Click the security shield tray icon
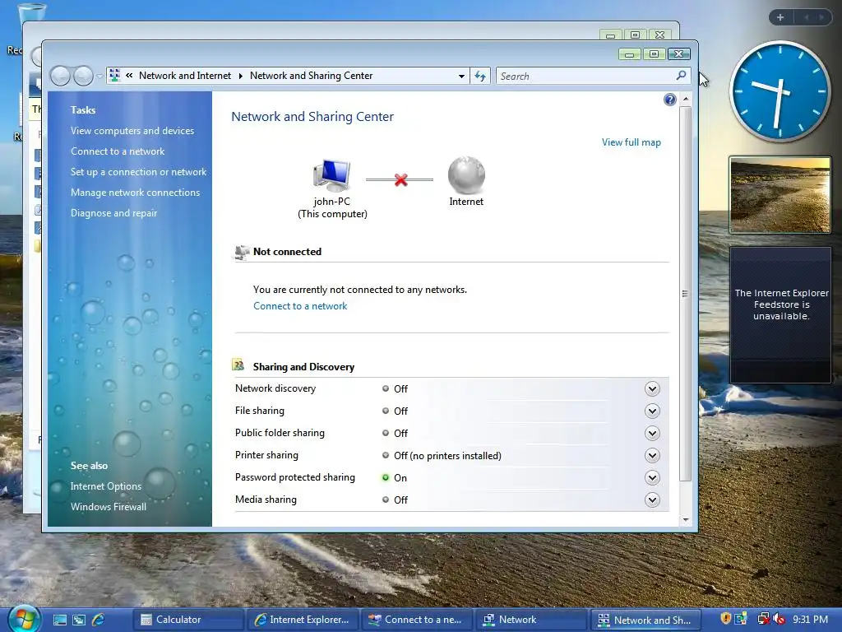Image resolution: width=842 pixels, height=632 pixels. (725, 619)
